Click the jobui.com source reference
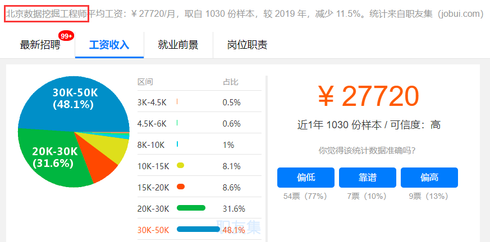Image resolution: width=490 pixels, height=242 pixels. pyautogui.click(x=461, y=13)
